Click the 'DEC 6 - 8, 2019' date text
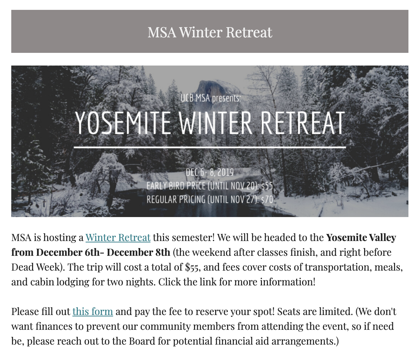Viewport: 419px width, 358px height. [210, 172]
